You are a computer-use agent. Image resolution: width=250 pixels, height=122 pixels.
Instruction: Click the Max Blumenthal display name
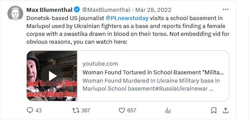point(49,10)
